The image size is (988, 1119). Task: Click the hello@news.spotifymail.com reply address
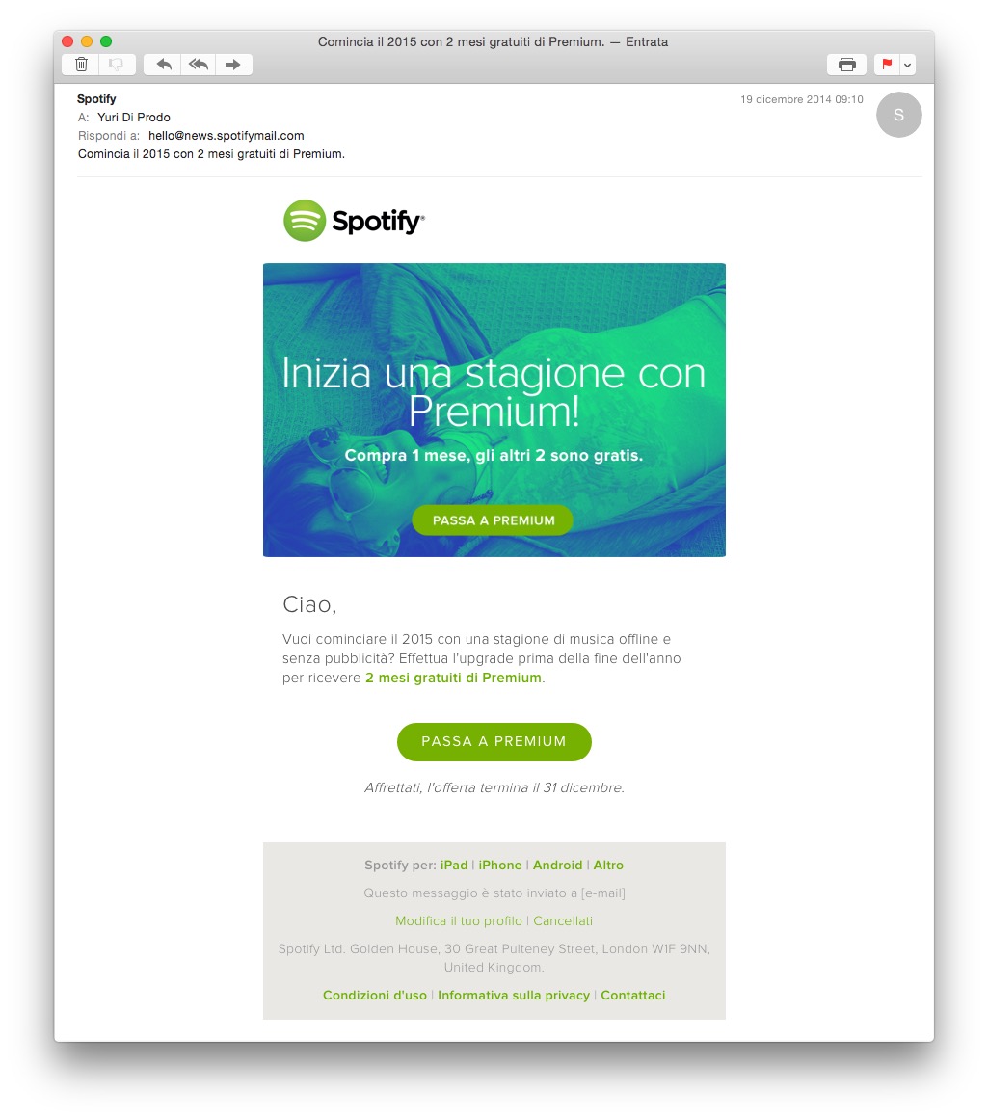[x=227, y=136]
